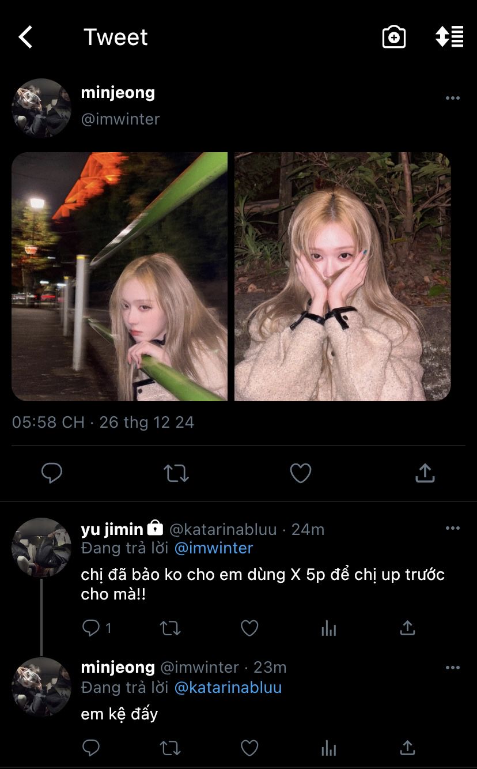The height and width of the screenshot is (769, 477).
Task: Share the main tweet via the share icon
Action: pyautogui.click(x=425, y=473)
